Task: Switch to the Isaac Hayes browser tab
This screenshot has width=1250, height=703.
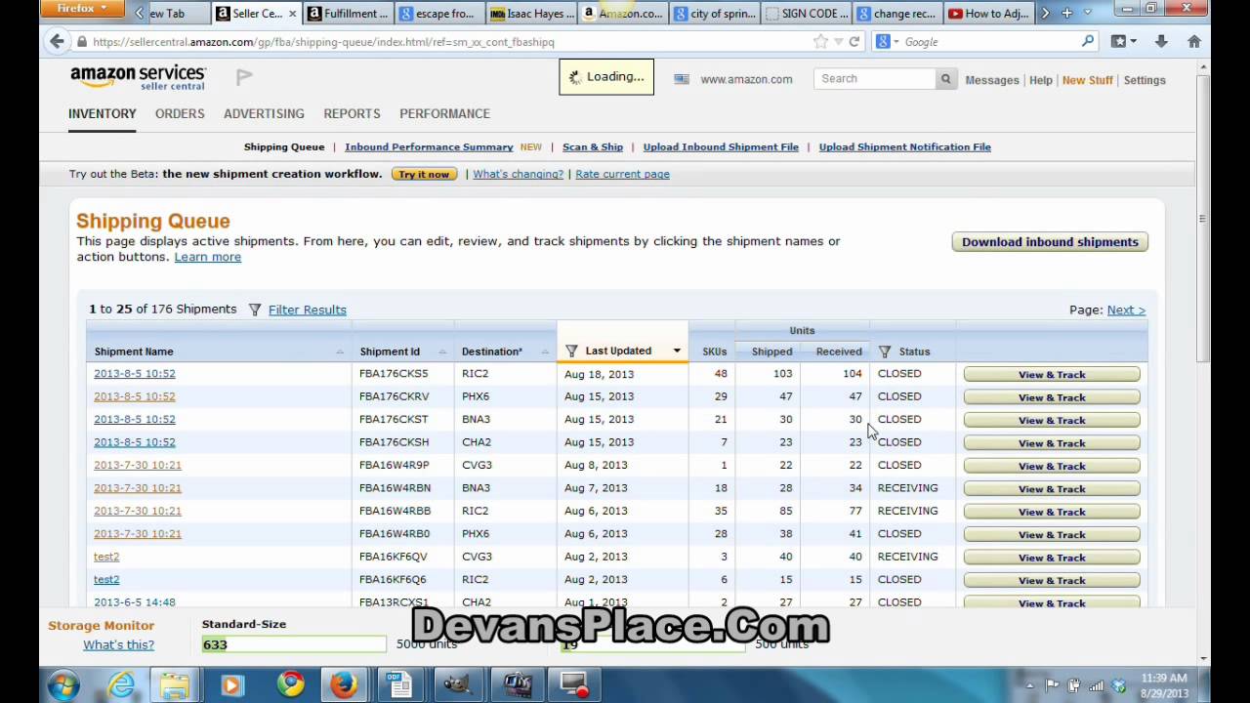Action: 531,14
